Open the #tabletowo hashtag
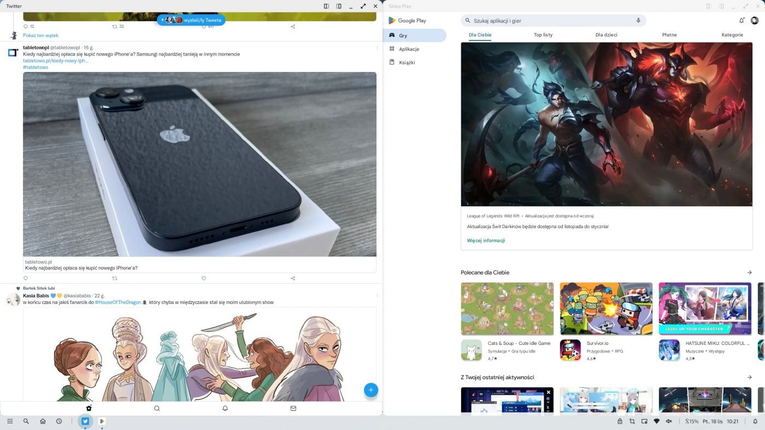The height and width of the screenshot is (430, 765). [36, 67]
